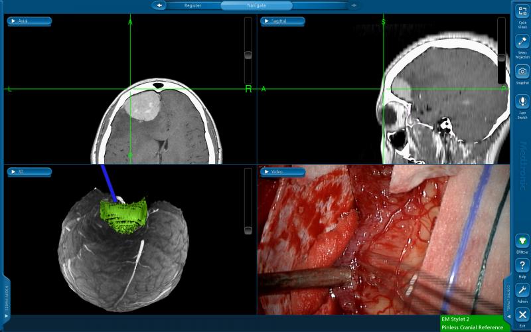Open Help from the sidebar
Image resolution: width=531 pixels, height=332 pixels.
[x=522, y=266]
